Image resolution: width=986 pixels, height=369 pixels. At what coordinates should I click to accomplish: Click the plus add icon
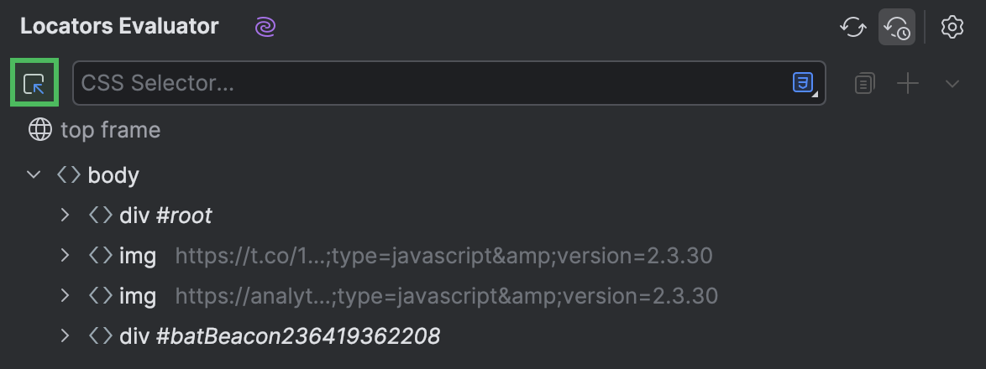coord(908,83)
